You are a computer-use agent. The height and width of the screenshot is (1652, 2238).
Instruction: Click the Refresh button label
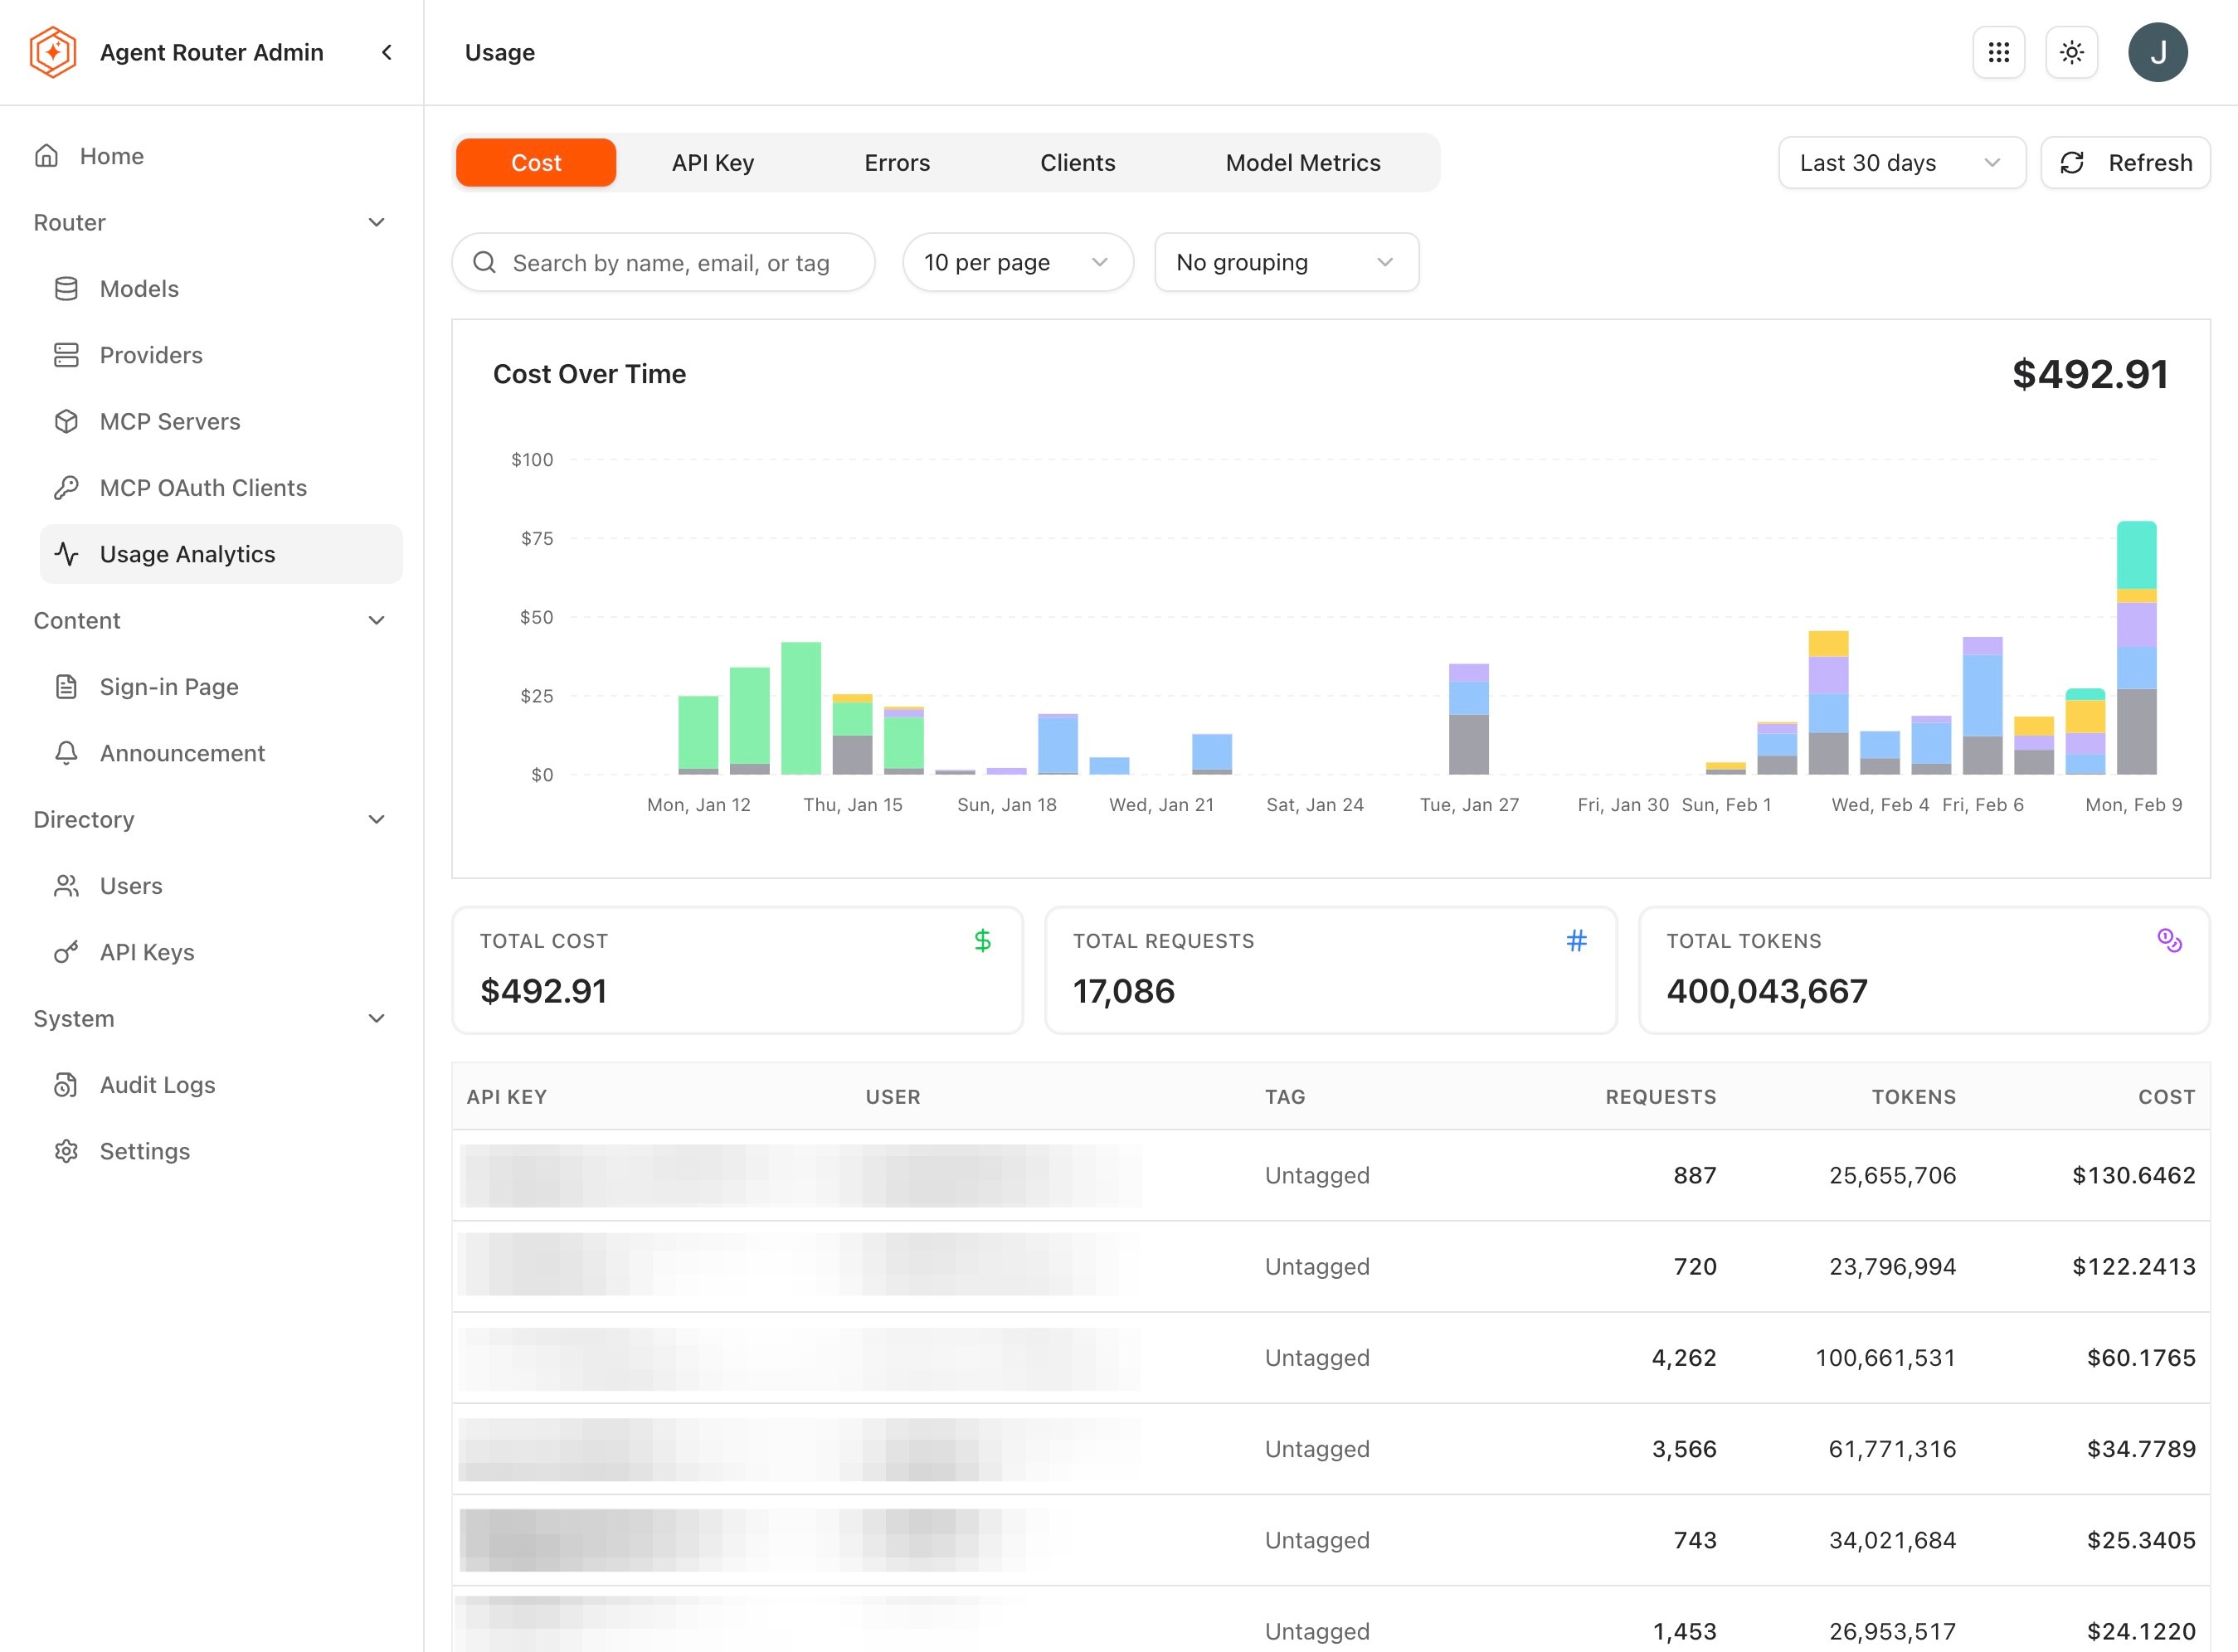pos(2150,163)
